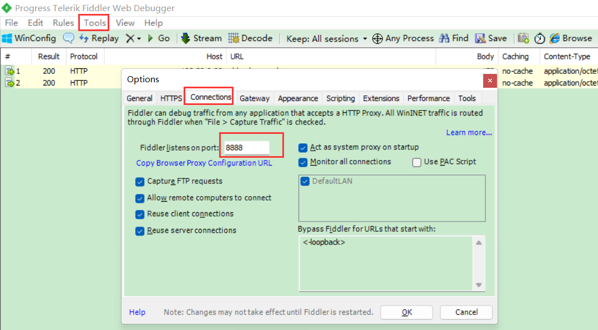Click bypass list scroll down arrow
598x330 pixels.
click(x=479, y=285)
